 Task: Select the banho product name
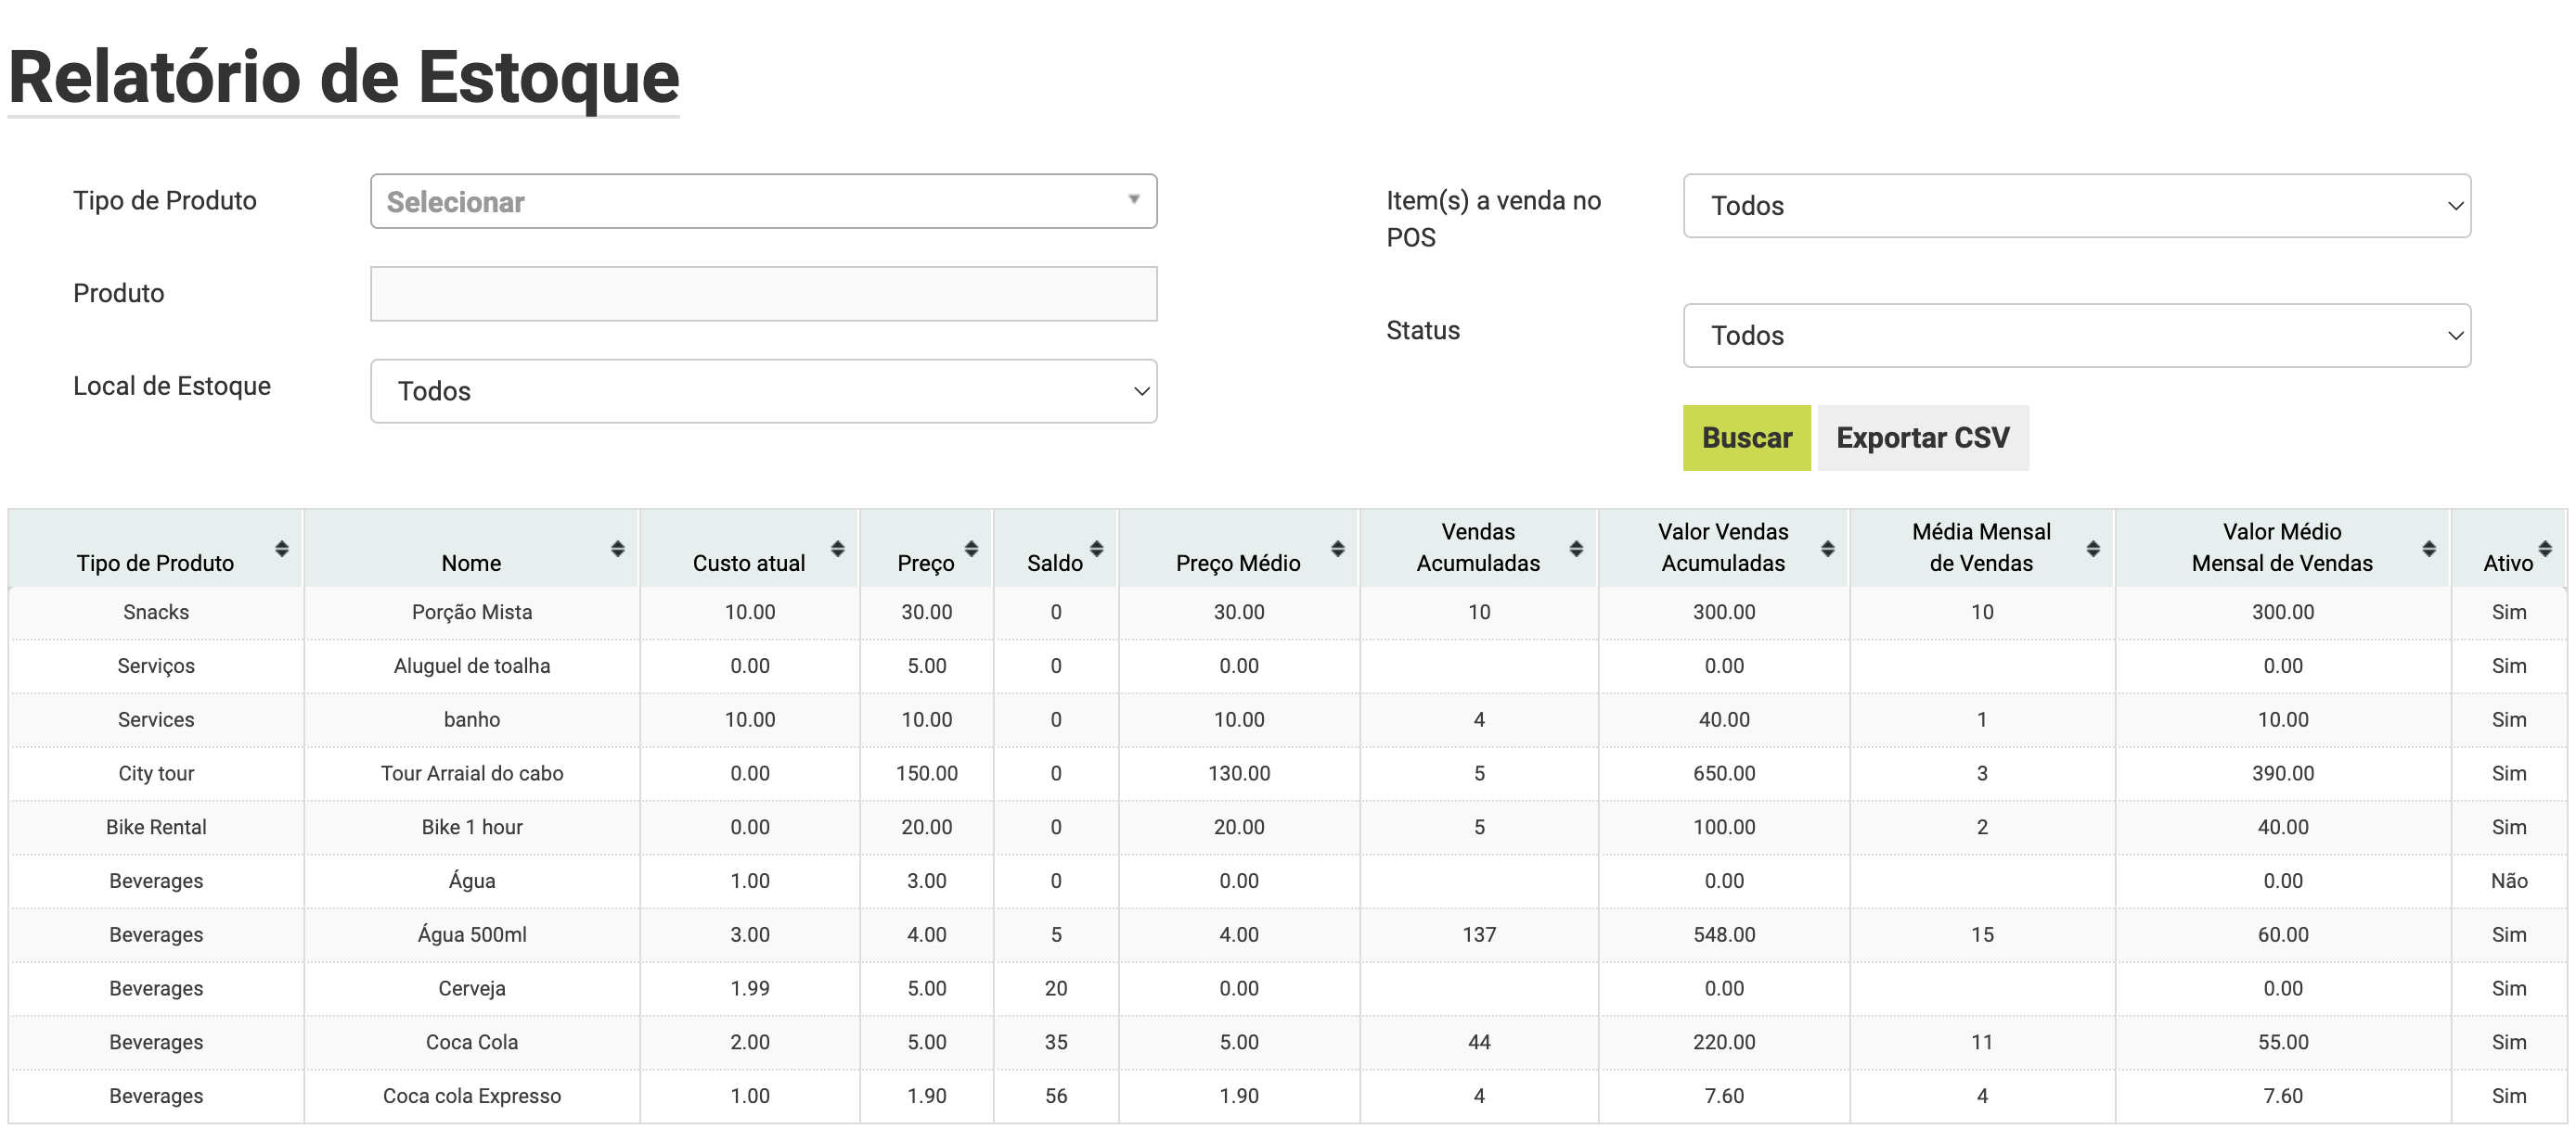click(x=472, y=720)
